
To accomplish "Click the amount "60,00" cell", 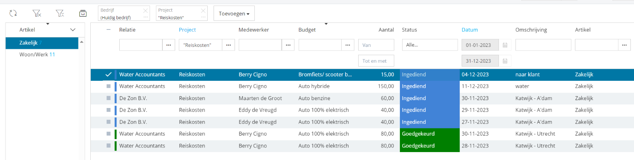I will [x=388, y=98].
